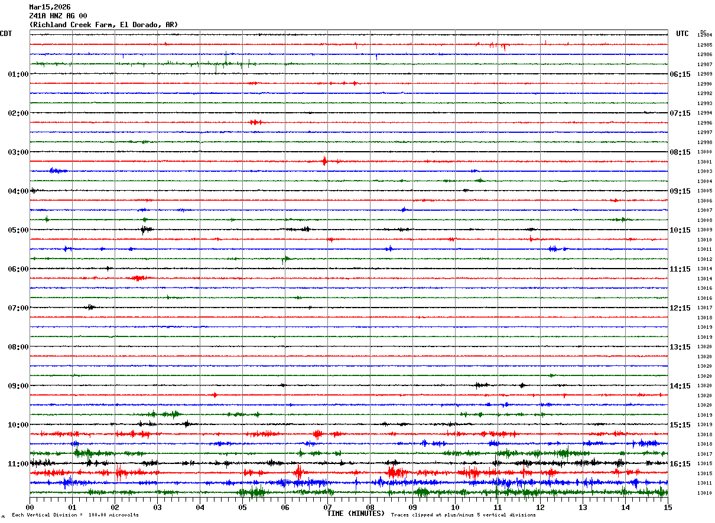
Task: Select DC offset value 13000
Action: (x=704, y=152)
